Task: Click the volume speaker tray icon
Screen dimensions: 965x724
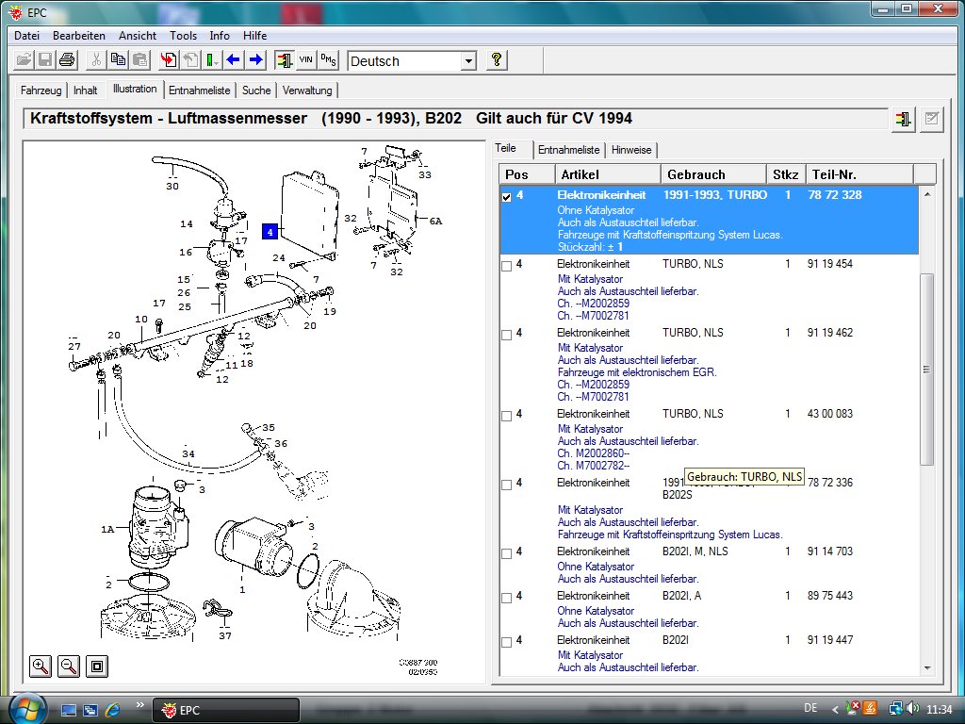Action: point(913,709)
